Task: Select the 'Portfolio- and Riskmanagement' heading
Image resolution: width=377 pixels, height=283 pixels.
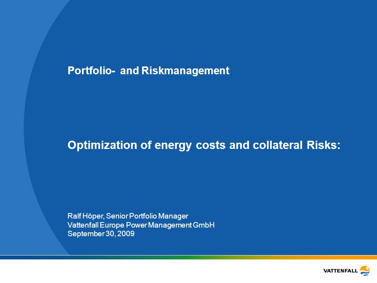Action: (148, 71)
